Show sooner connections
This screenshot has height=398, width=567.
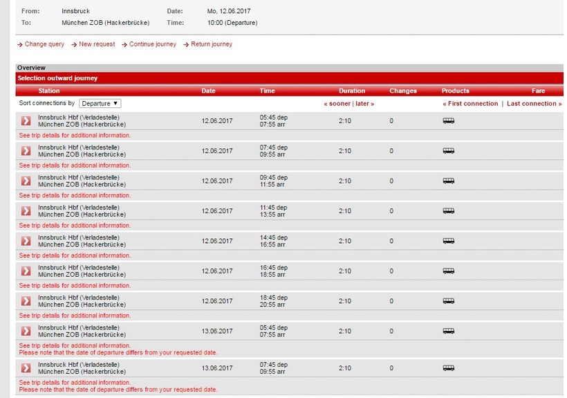click(337, 104)
